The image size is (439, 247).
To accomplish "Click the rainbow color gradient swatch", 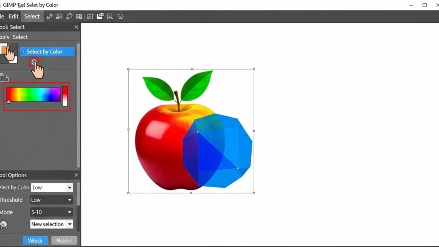I will [x=33, y=95].
